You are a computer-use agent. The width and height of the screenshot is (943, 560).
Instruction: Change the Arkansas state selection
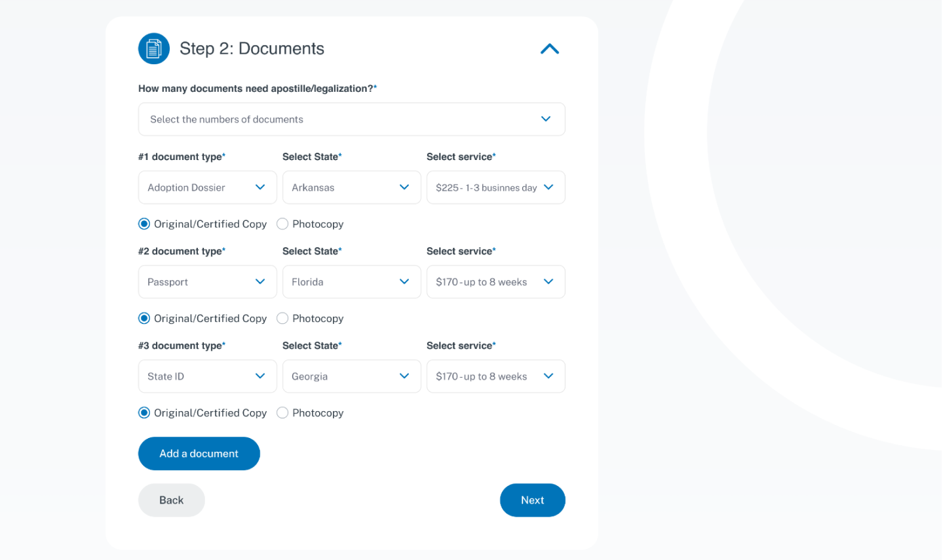point(351,188)
